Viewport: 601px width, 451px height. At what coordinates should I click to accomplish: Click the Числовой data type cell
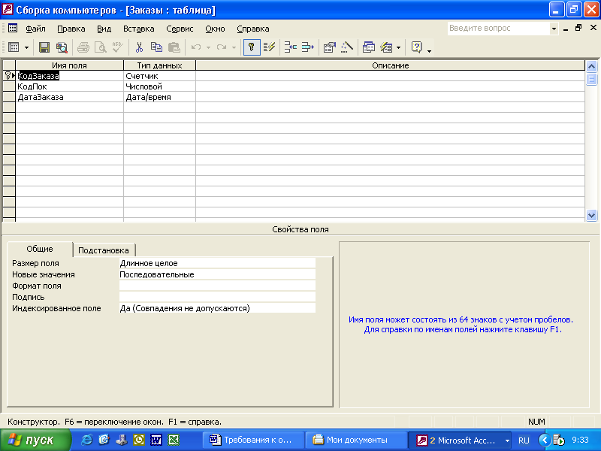tap(159, 86)
